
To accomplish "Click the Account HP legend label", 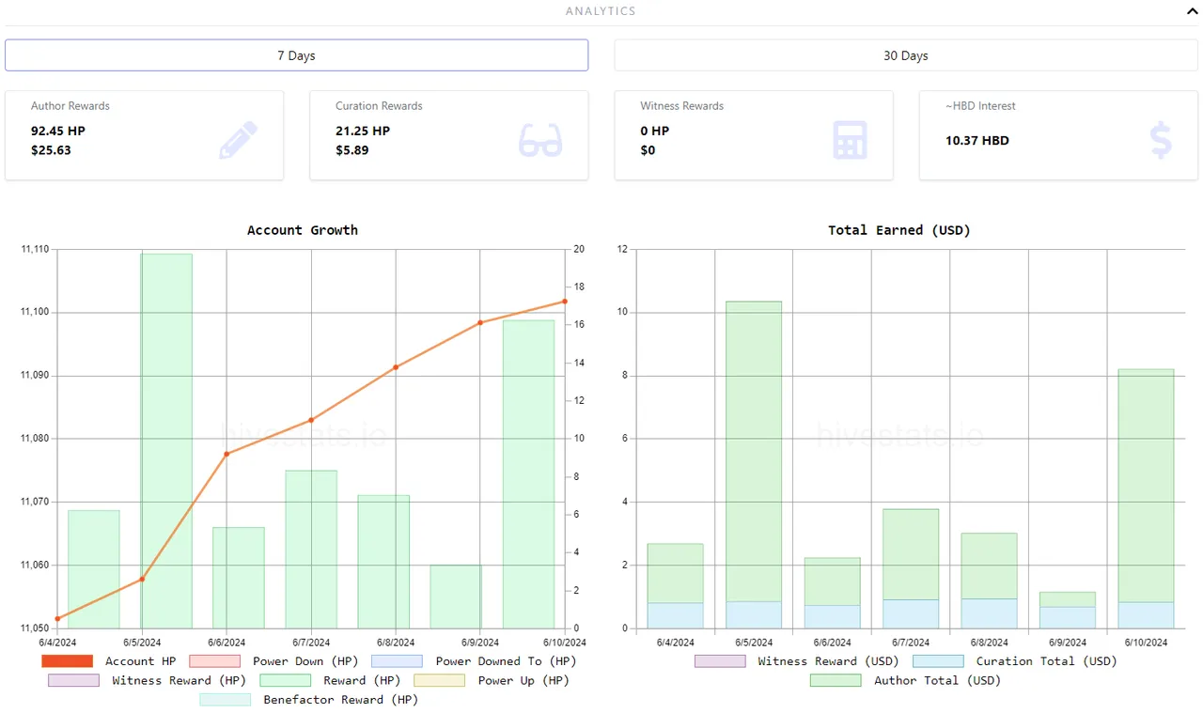I will (x=140, y=661).
